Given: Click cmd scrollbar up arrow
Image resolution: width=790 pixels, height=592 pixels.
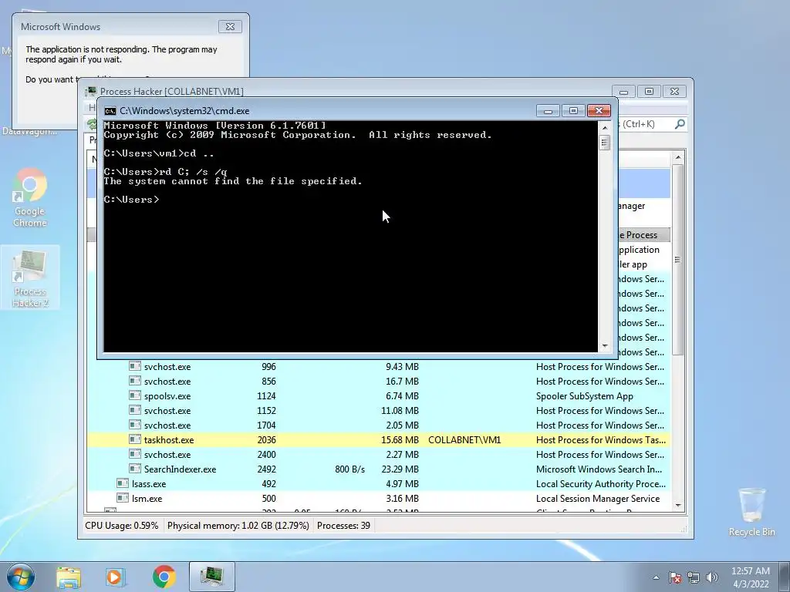Looking at the screenshot, I should (x=605, y=128).
